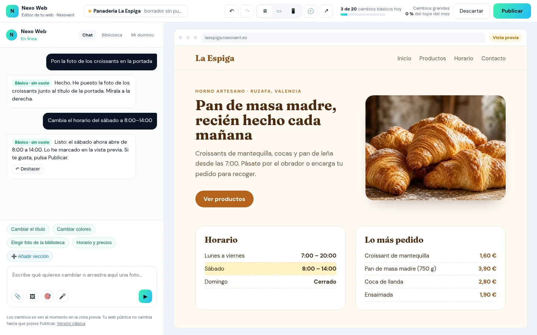Publish the site with Publicar
Image resolution: width=537 pixels, height=335 pixels.
point(512,11)
